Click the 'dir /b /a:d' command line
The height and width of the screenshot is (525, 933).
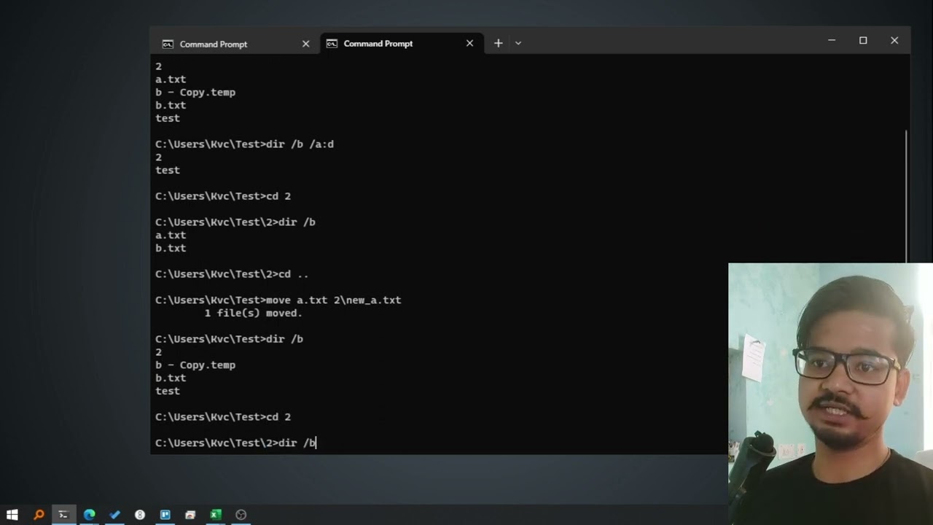coord(244,144)
